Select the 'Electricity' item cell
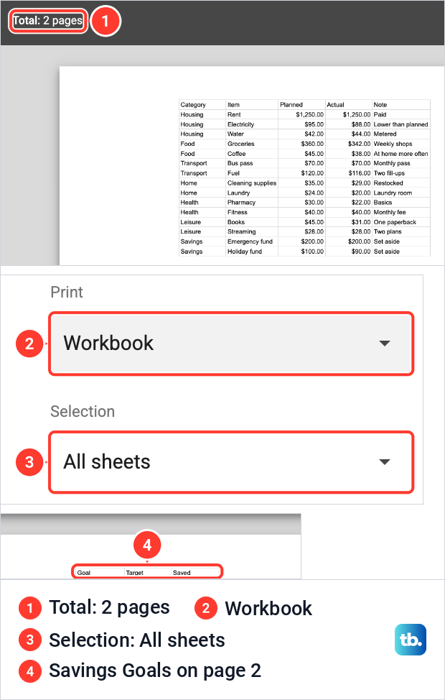 [x=240, y=124]
